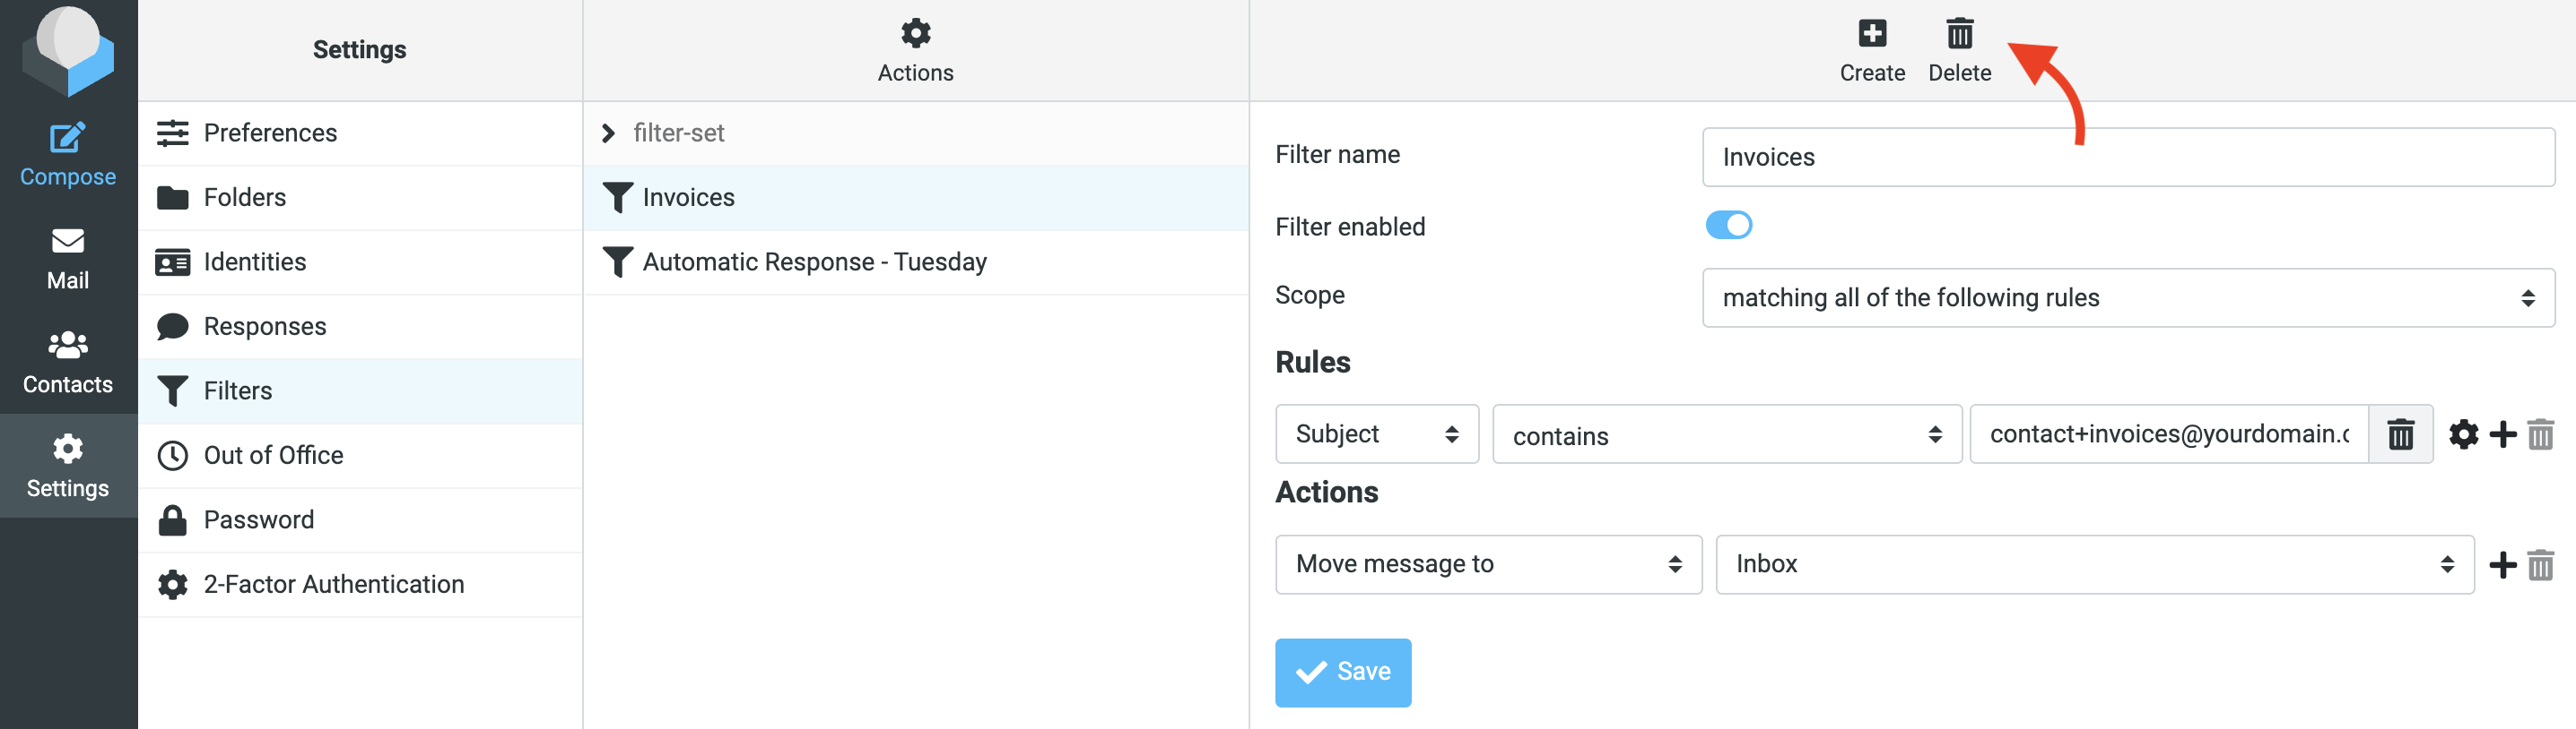
Task: Click the rule advanced options gear icon
Action: tap(2462, 434)
